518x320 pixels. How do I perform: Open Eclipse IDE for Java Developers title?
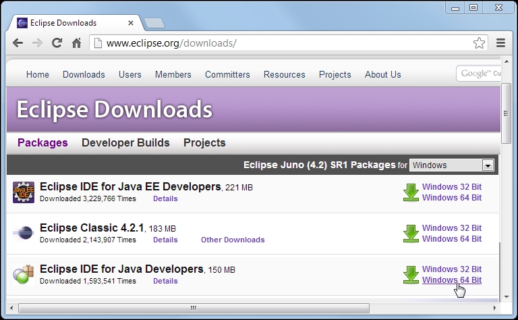tap(121, 269)
